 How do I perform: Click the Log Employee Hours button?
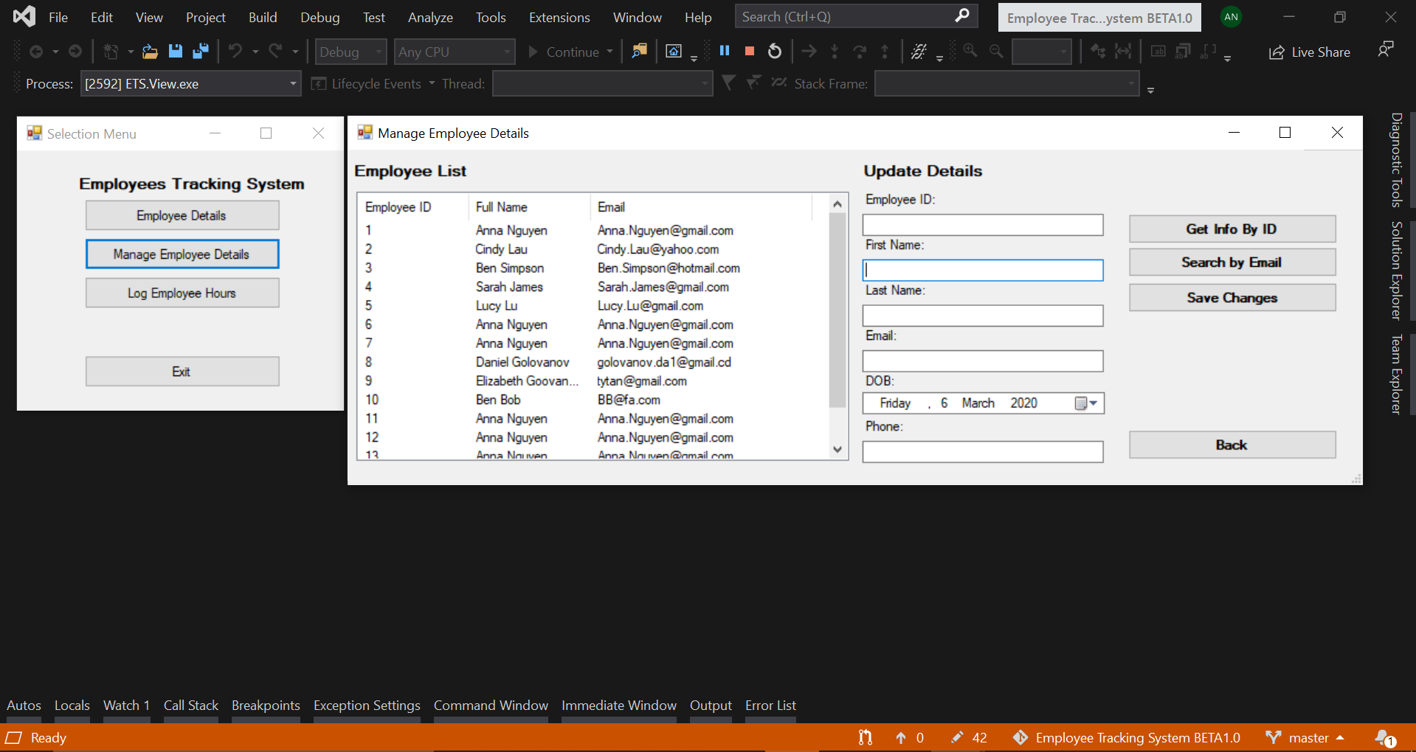point(182,293)
